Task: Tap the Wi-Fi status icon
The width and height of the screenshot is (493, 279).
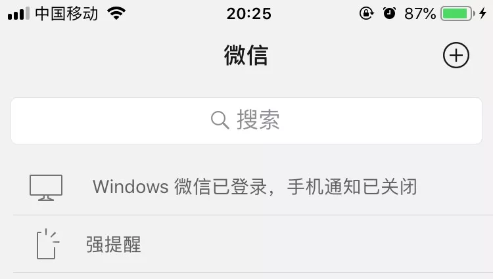Action: tap(116, 14)
